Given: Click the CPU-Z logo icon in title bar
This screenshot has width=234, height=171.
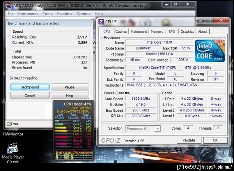Looking at the screenshot, I should [x=101, y=22].
